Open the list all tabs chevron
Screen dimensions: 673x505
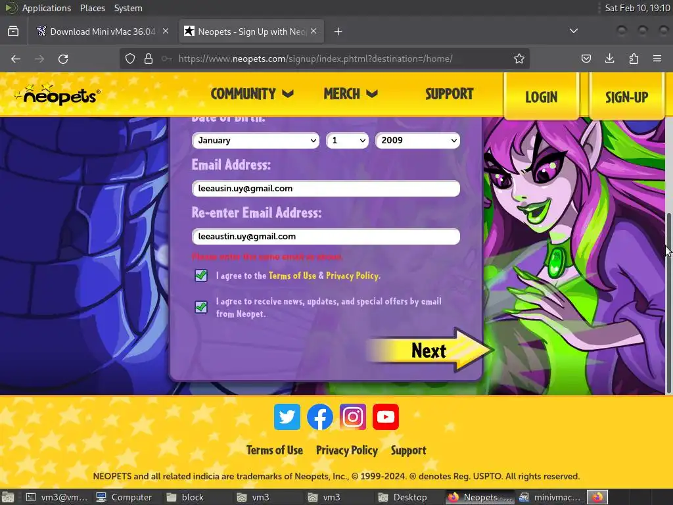(573, 31)
